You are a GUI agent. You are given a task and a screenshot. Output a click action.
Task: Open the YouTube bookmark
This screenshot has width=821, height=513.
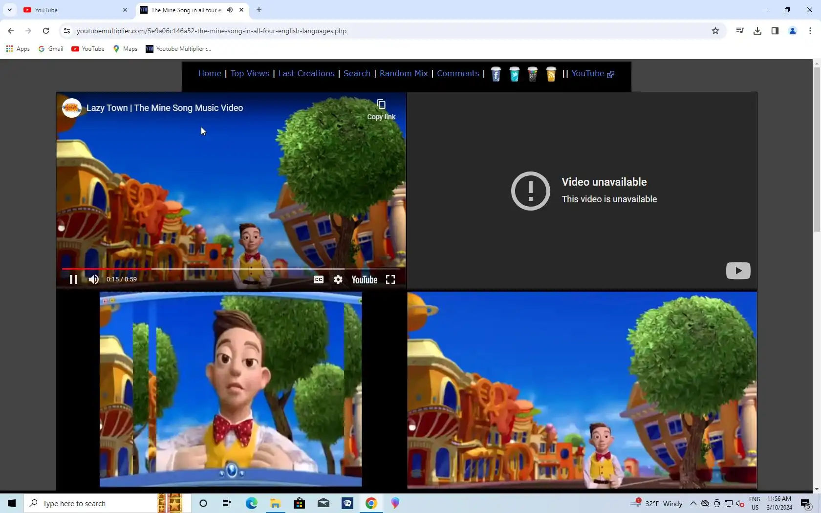point(88,49)
